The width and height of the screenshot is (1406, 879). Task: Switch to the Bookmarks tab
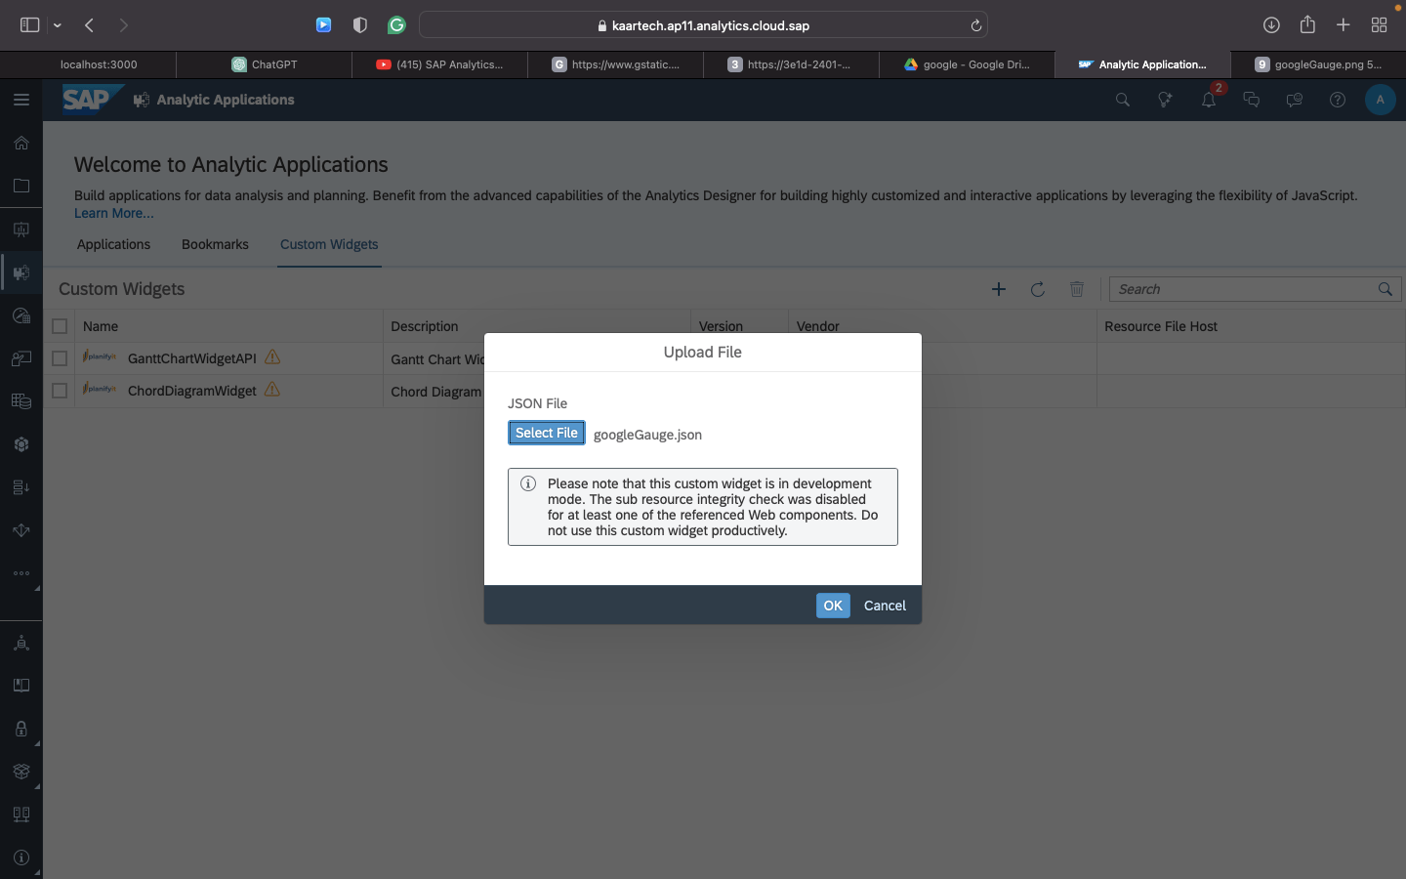point(215,244)
